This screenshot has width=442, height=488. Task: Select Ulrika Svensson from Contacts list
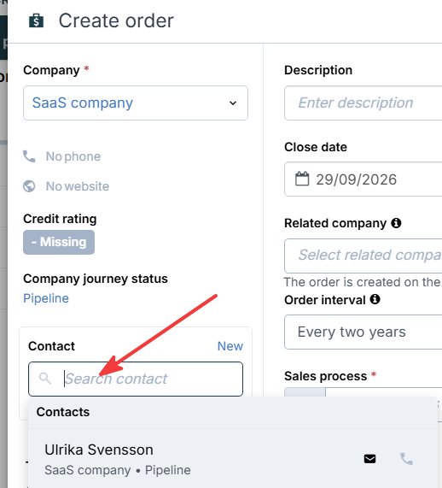click(x=232, y=459)
